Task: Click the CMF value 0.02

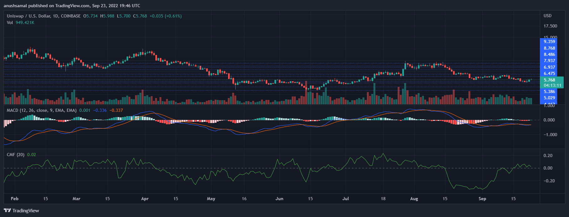Action: click(x=32, y=155)
